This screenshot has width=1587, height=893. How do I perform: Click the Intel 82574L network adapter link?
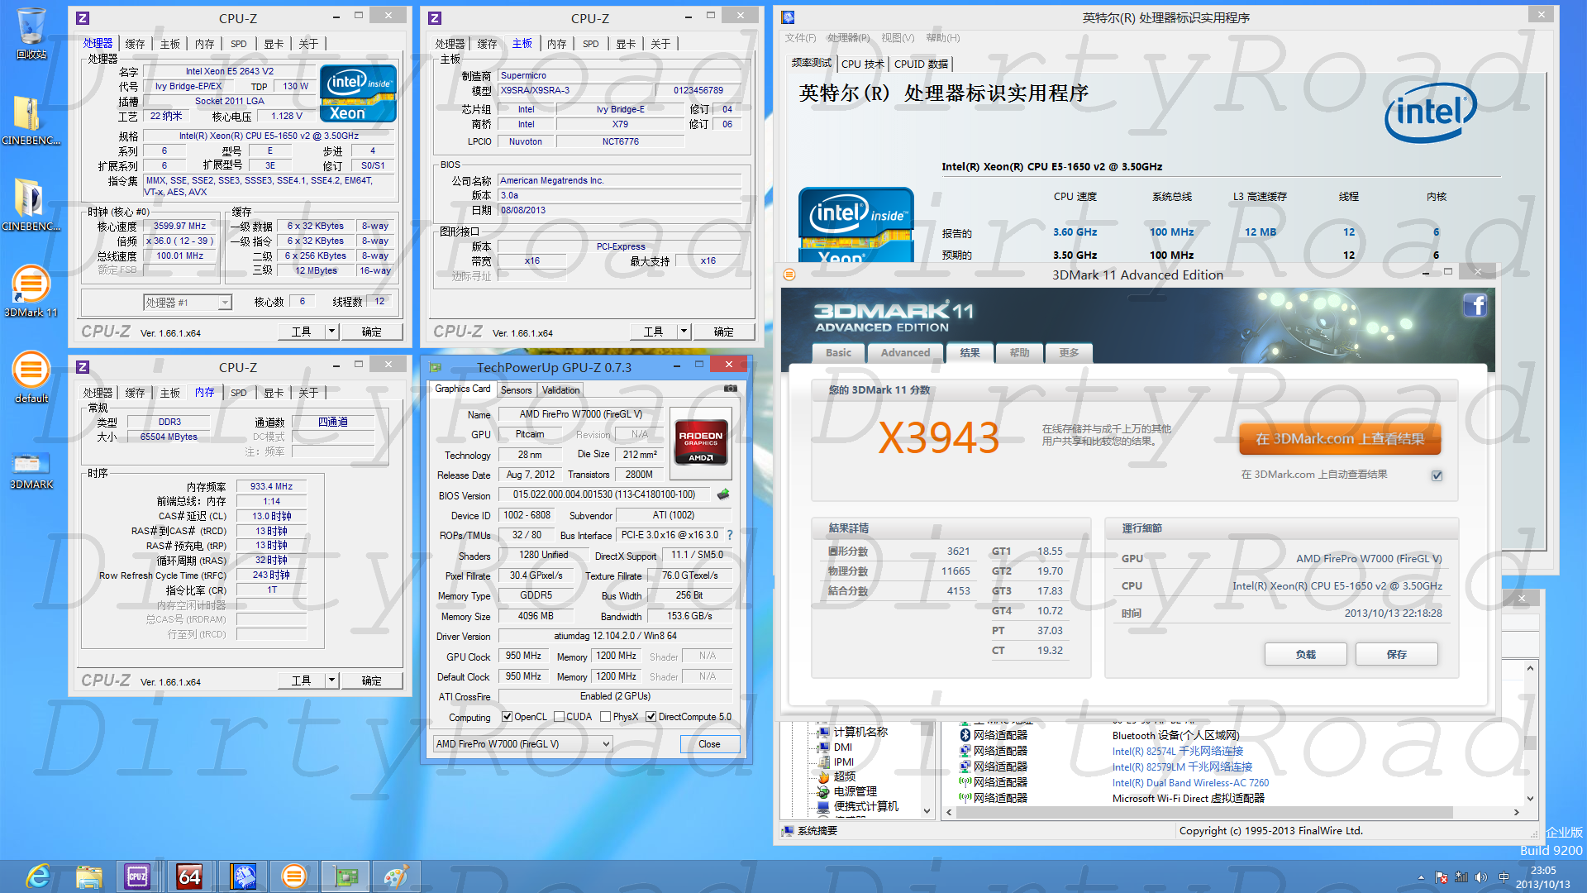1177,751
